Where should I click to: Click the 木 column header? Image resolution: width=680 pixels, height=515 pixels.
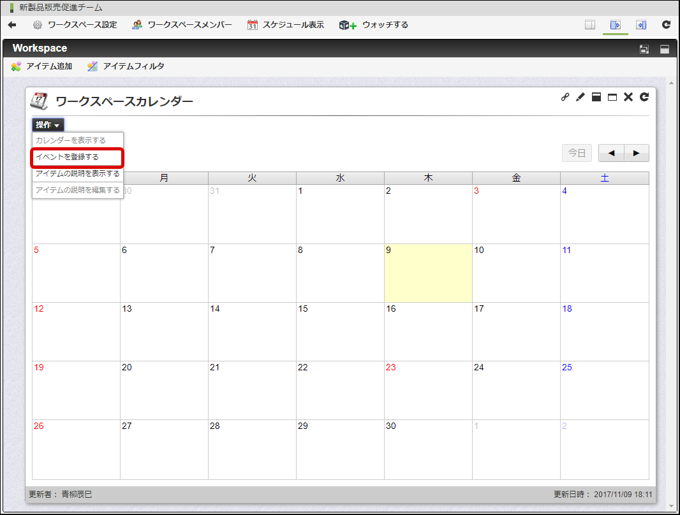(428, 178)
